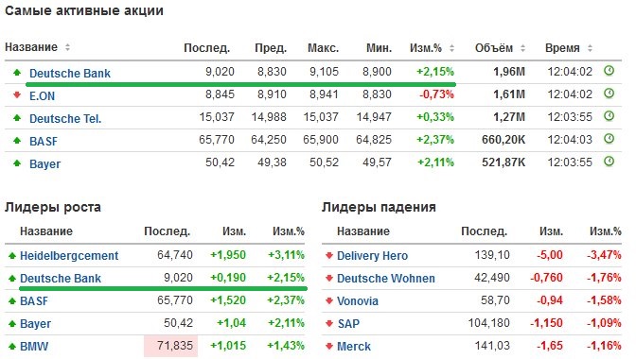Open Delivery Hero in decline leaders

point(372,256)
